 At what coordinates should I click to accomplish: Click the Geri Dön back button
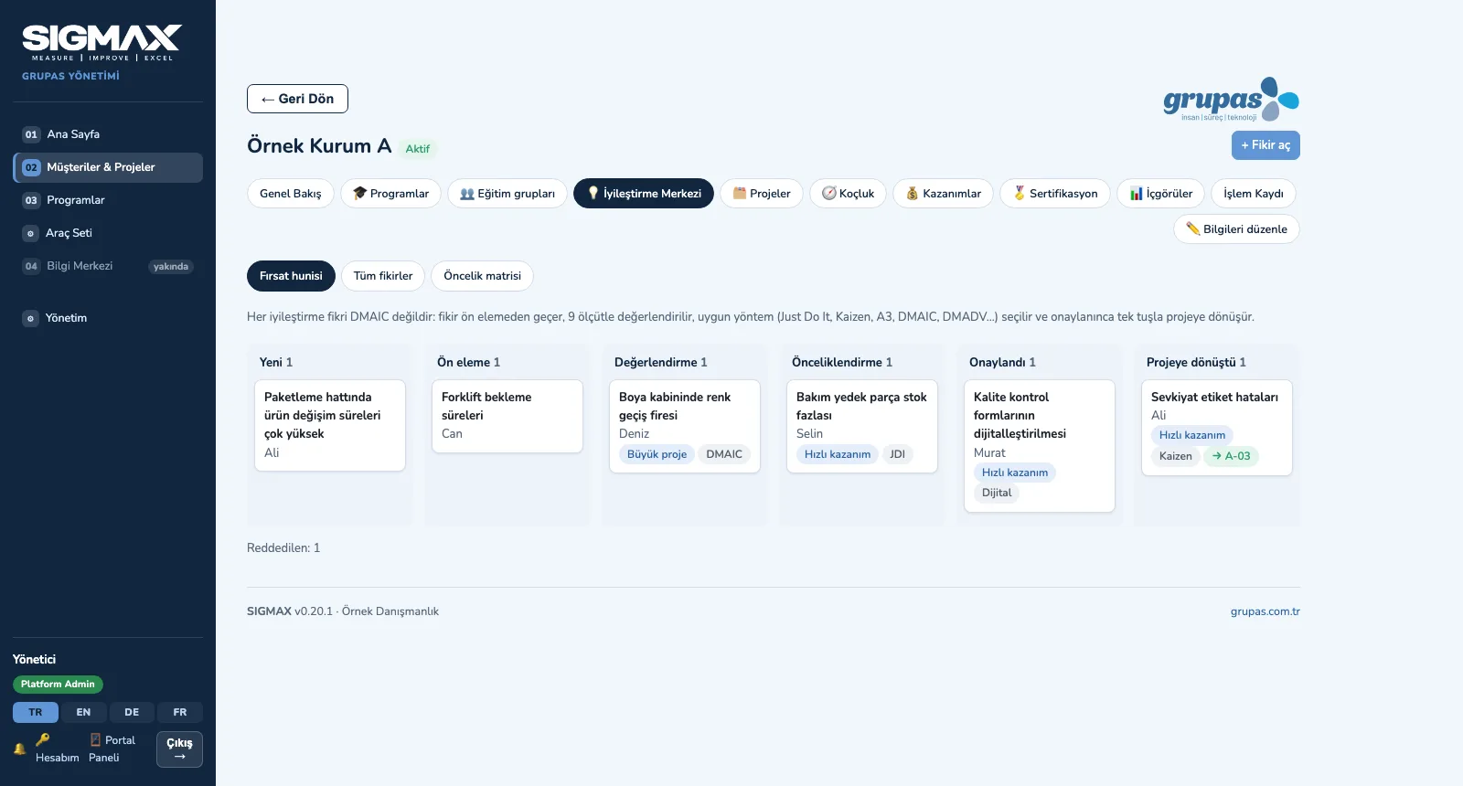[297, 99]
